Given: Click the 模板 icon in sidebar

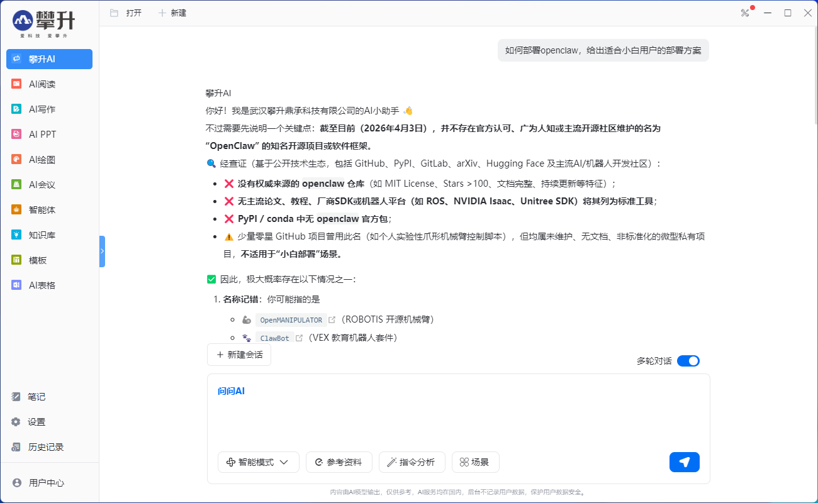Looking at the screenshot, I should [x=16, y=260].
